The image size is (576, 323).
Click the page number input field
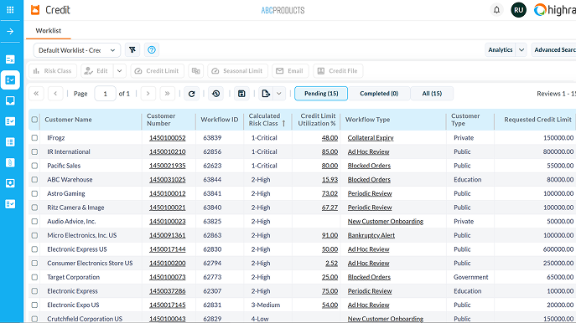(x=105, y=94)
